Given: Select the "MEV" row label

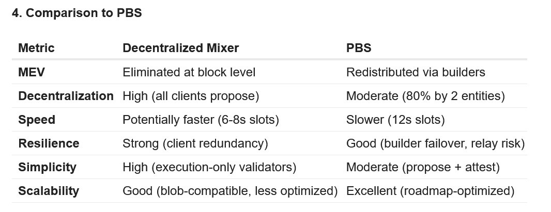Looking at the screenshot, I should 32,72.
